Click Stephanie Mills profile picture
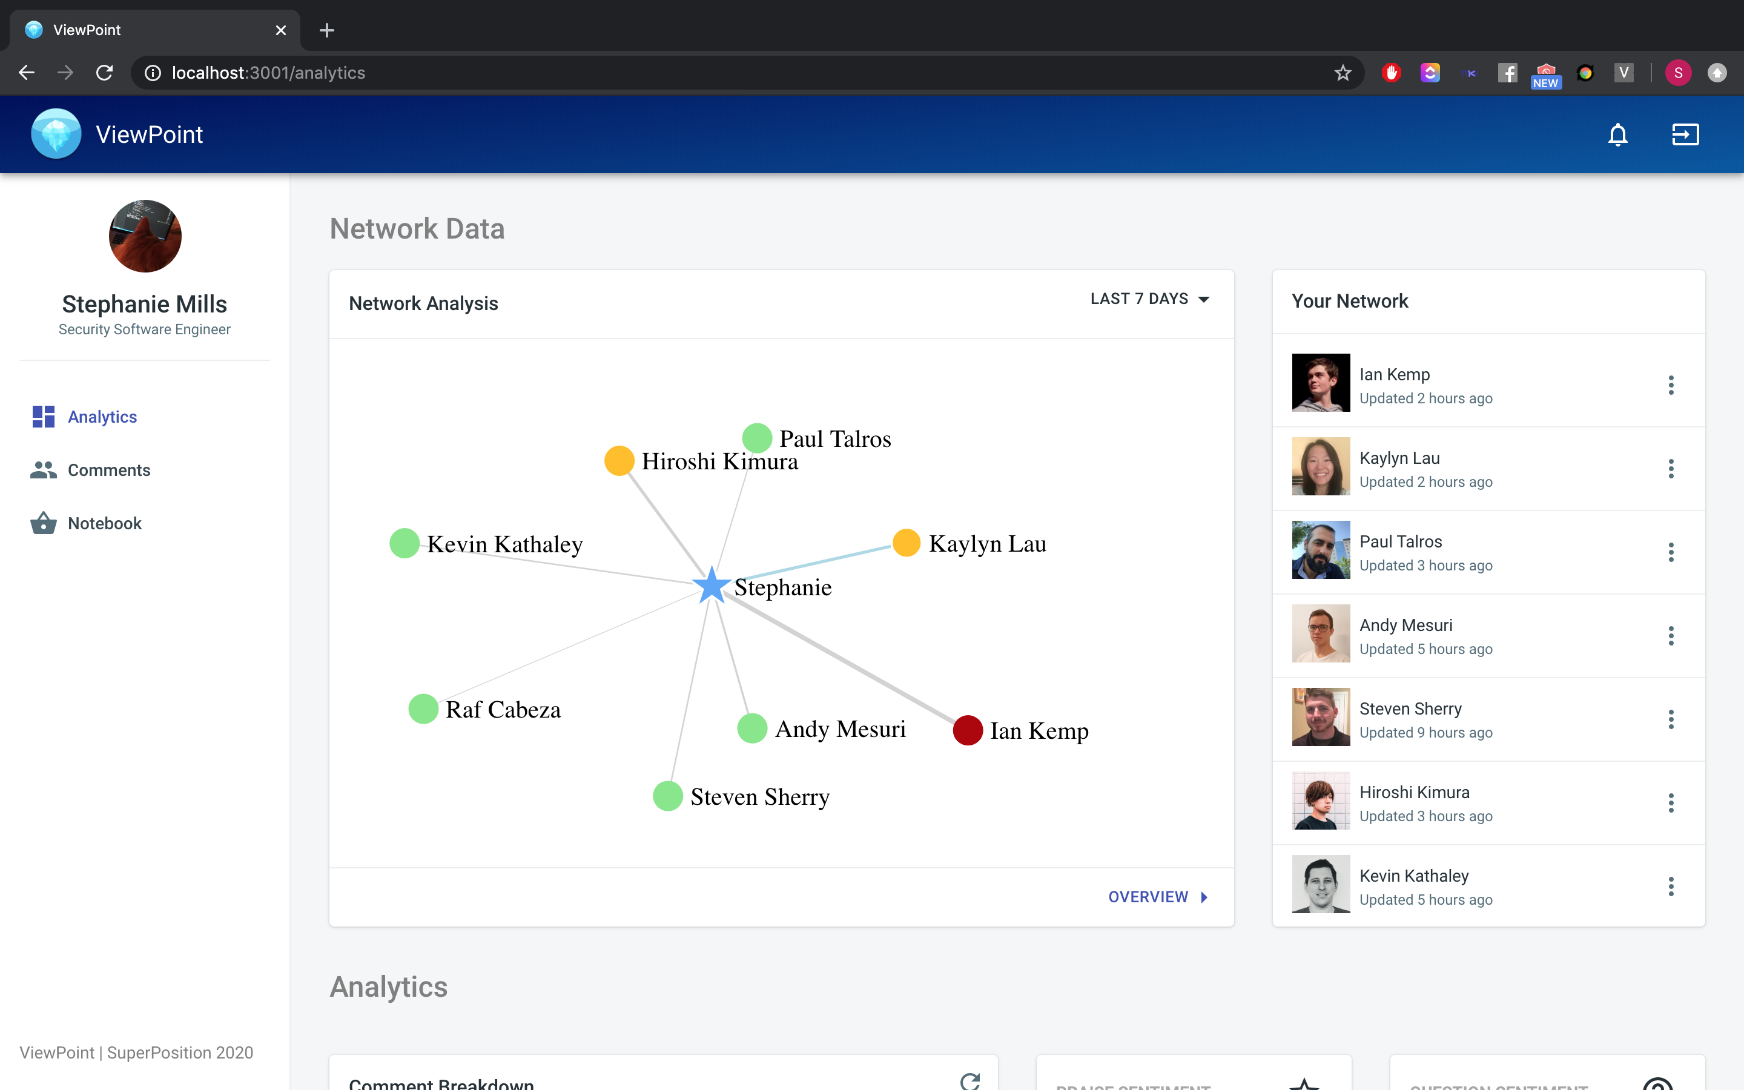Viewport: 1744px width, 1090px height. click(145, 236)
